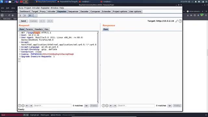Screen dimensions: 208x117
Task: Open Kali applications menu icon in taskbar
Action: pos(2,2)
